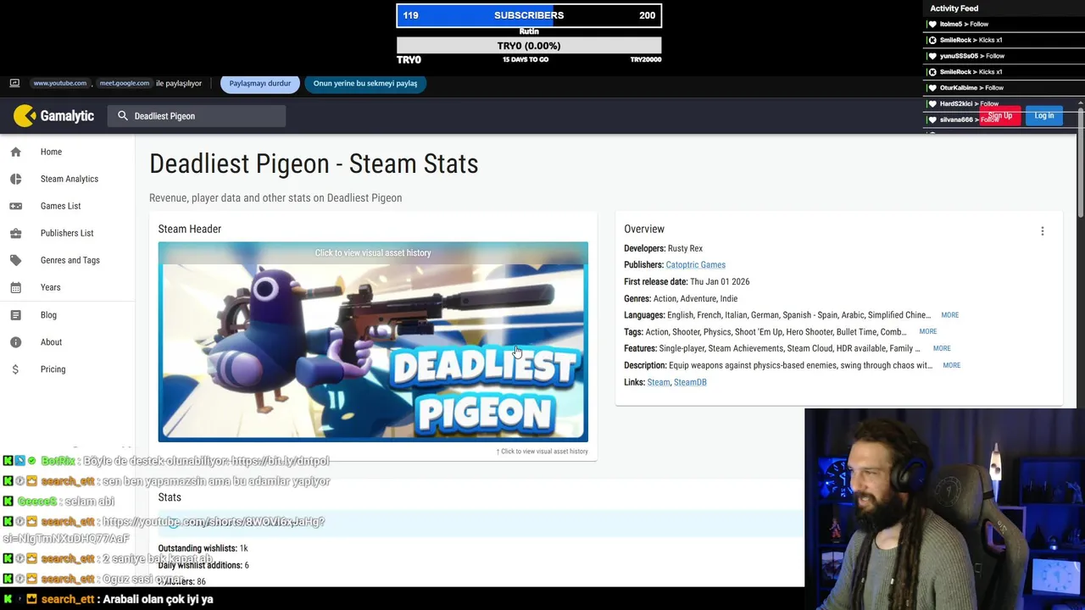Expand Tags with the MORE link
1085x610 pixels.
click(928, 332)
